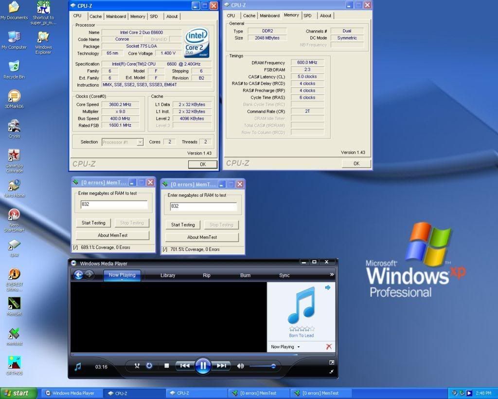Select the ORTHOS desktop icon
Viewport: 498px width, 399px height.
pyautogui.click(x=14, y=366)
